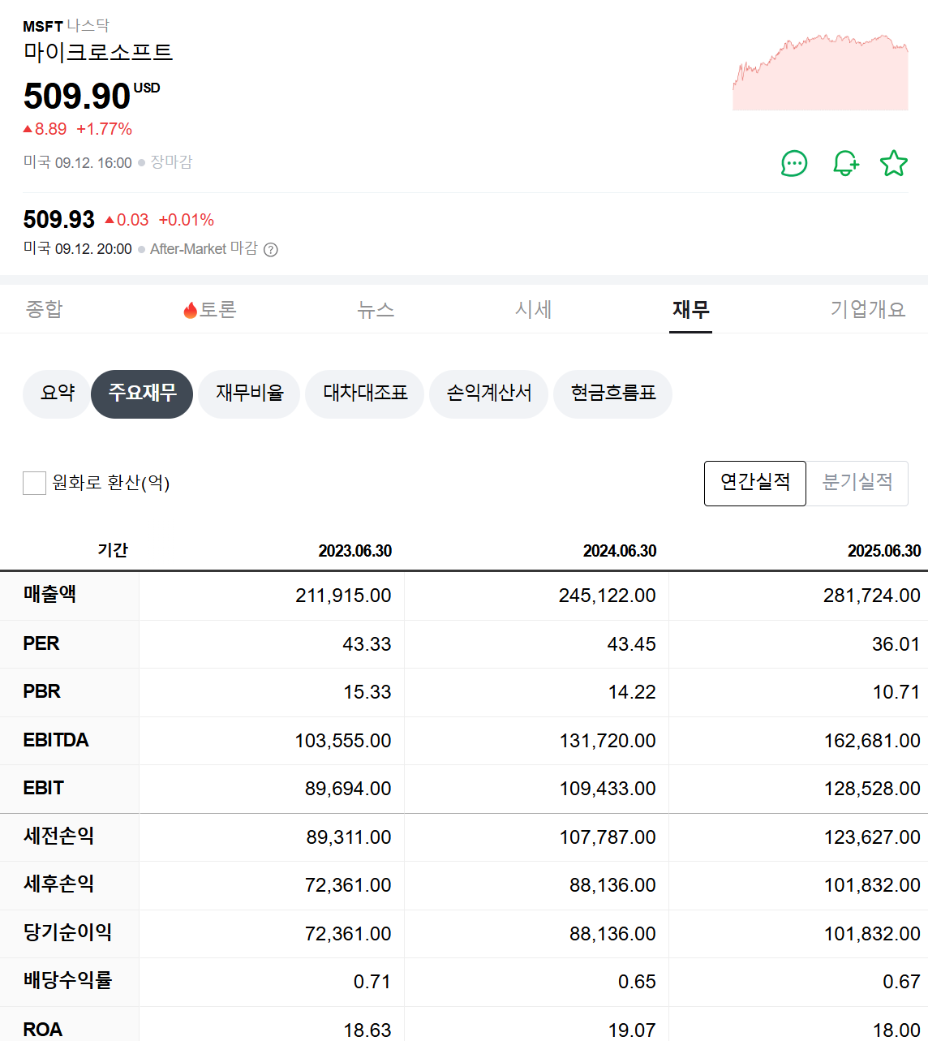Open the MSFT mini price chart
The width and height of the screenshot is (928, 1041).
pos(820,72)
